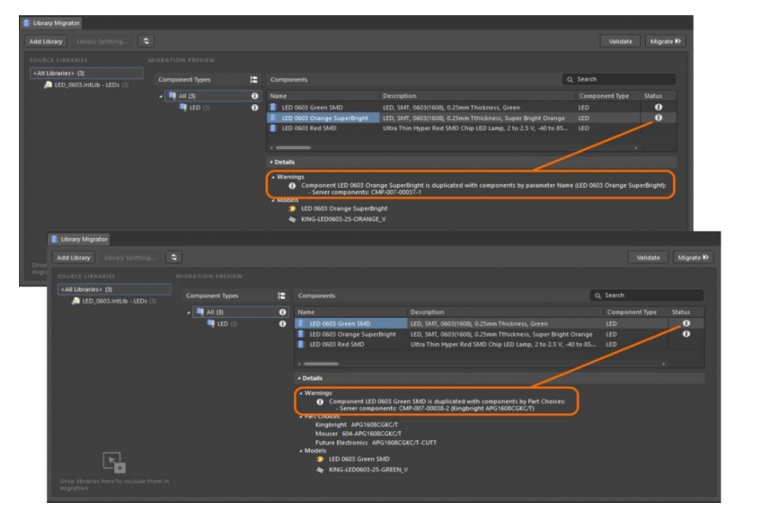Select symbol model LED 0603 Orange SuperBright
Screen dimensions: 770x520
click(x=339, y=208)
